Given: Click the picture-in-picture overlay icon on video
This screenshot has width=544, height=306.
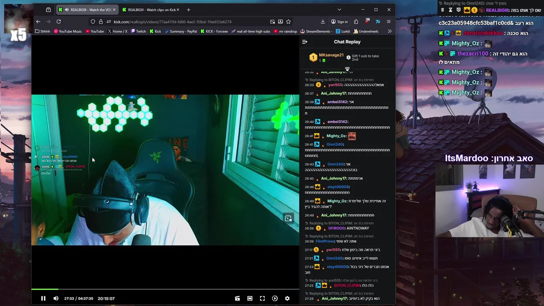Looking at the screenshot, I should tap(288, 218).
